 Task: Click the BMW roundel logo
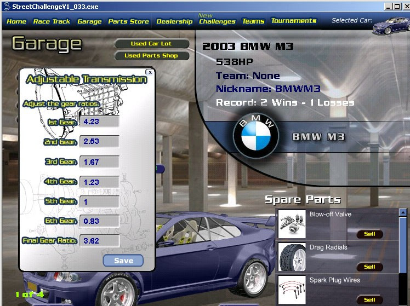(256, 136)
